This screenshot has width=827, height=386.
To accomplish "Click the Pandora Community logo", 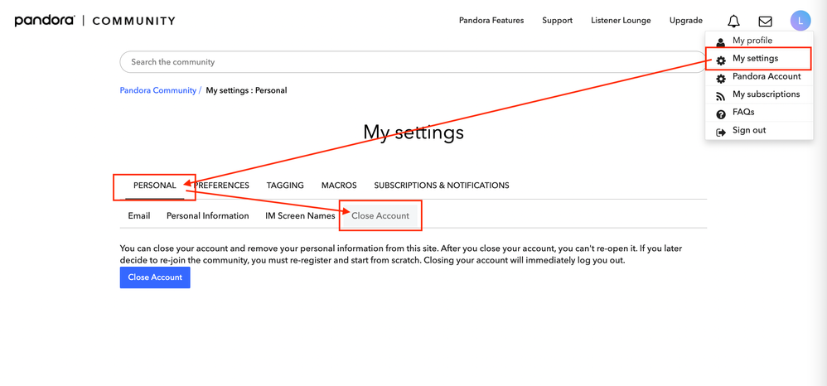I will (x=94, y=21).
